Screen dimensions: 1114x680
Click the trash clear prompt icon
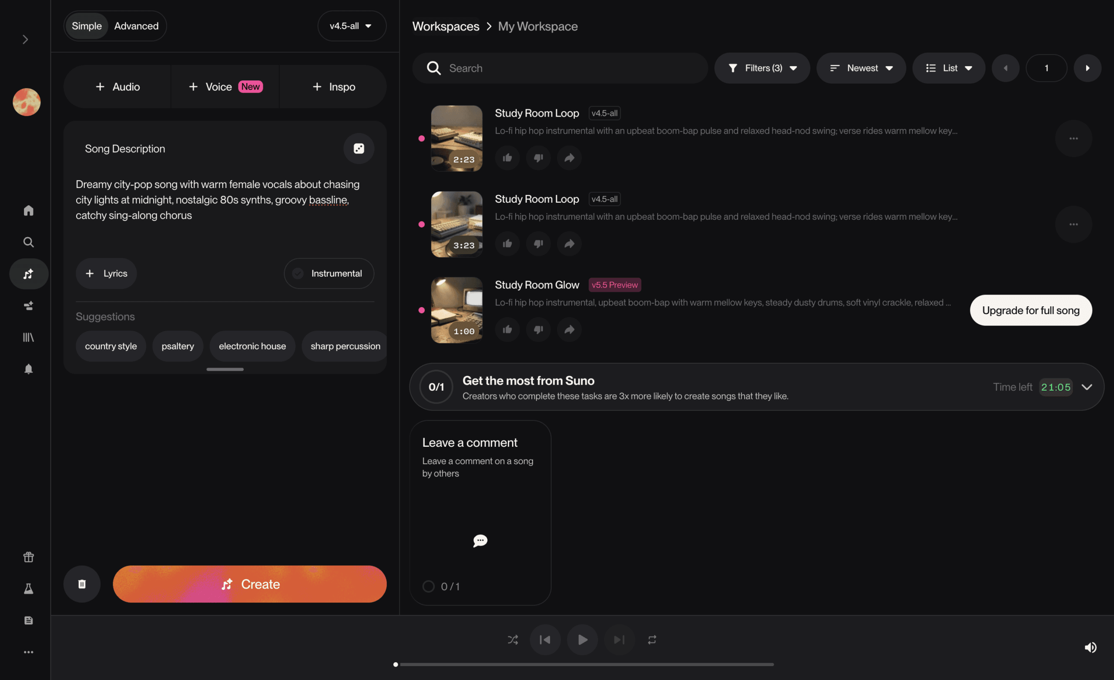point(82,584)
